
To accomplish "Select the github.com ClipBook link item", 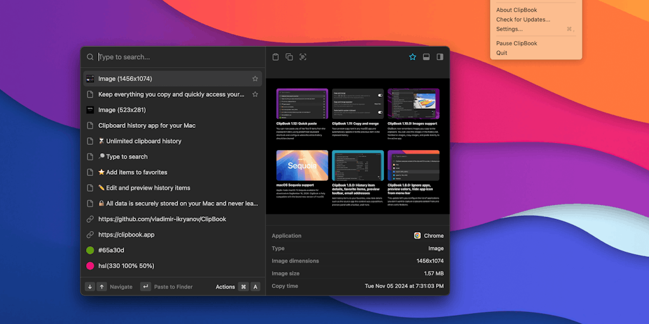I will [172, 219].
